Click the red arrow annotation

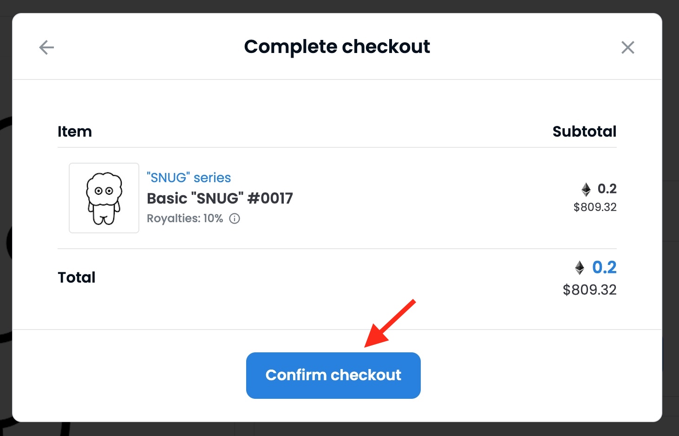(x=389, y=324)
